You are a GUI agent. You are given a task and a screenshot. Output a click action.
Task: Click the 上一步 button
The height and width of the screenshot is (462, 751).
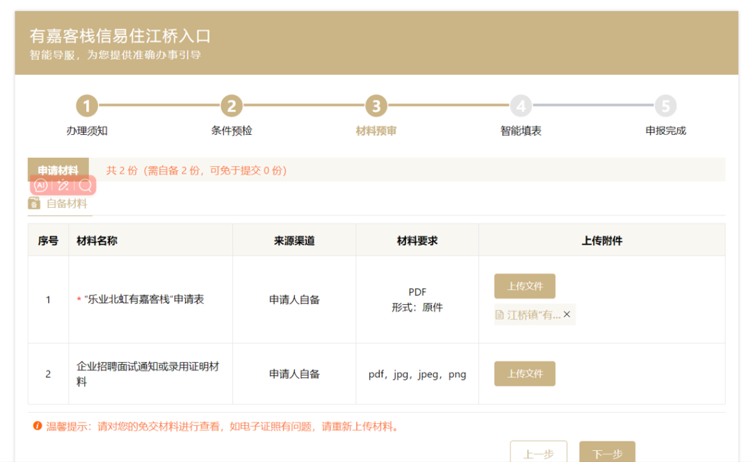click(x=538, y=452)
